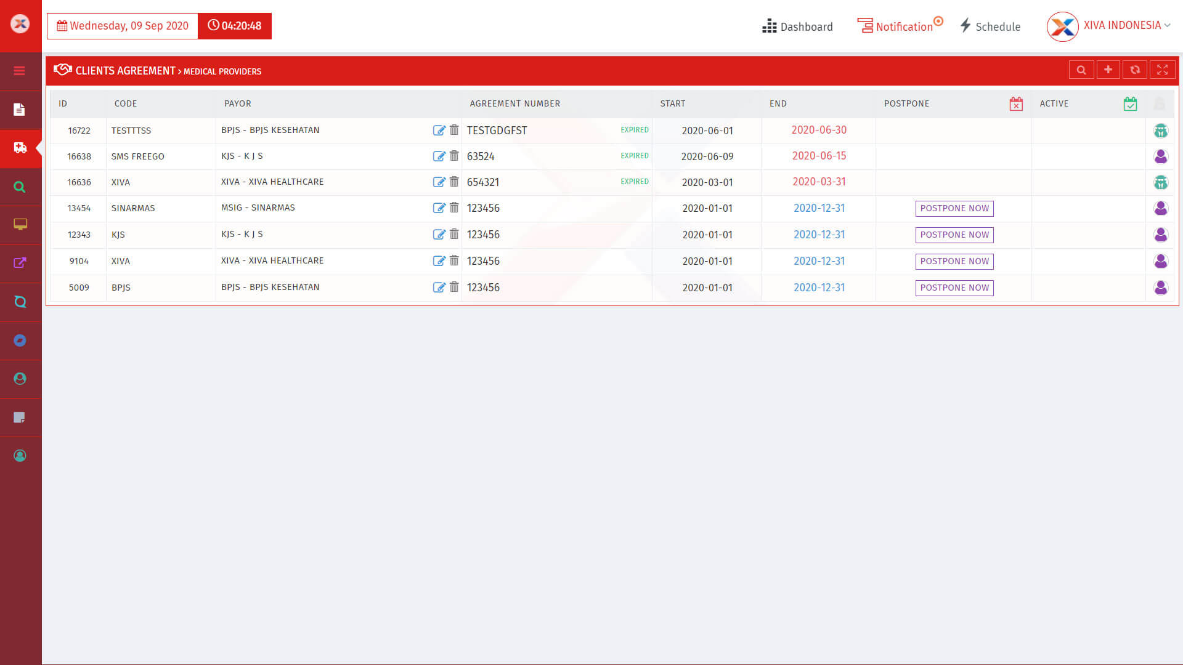Screen dimensions: 1183x665
Task: Select agreement number 654321
Action: (483, 182)
